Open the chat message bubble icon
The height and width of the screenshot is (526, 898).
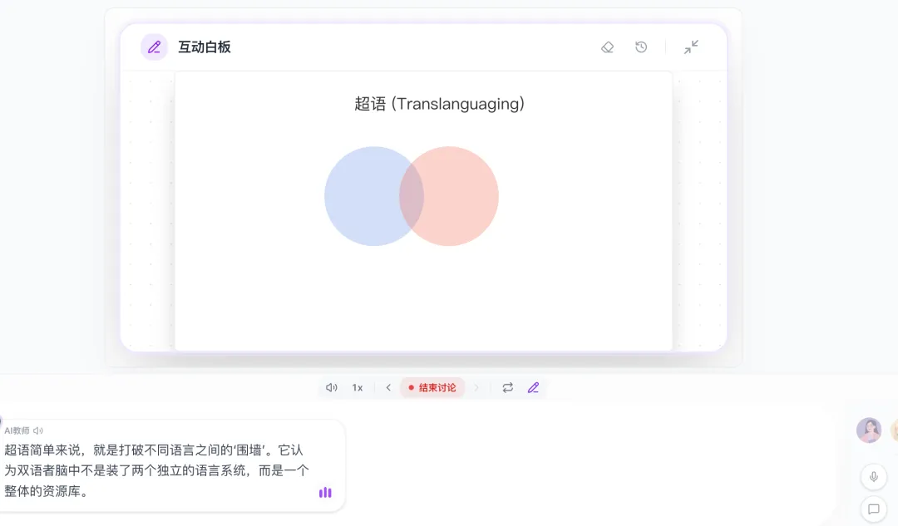point(873,509)
